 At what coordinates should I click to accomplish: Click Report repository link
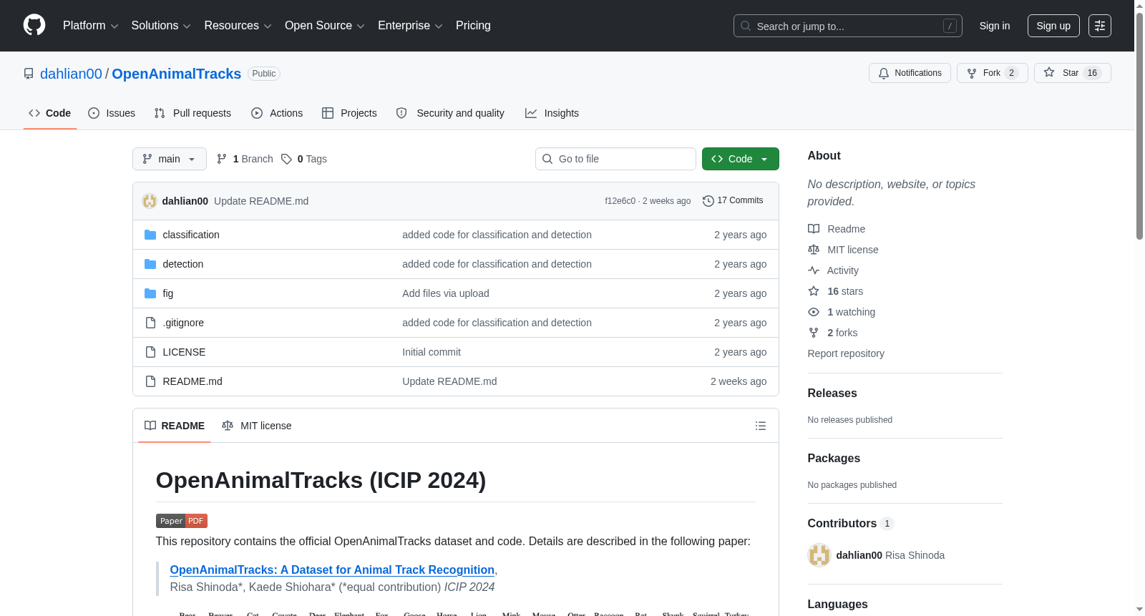pyautogui.click(x=846, y=353)
